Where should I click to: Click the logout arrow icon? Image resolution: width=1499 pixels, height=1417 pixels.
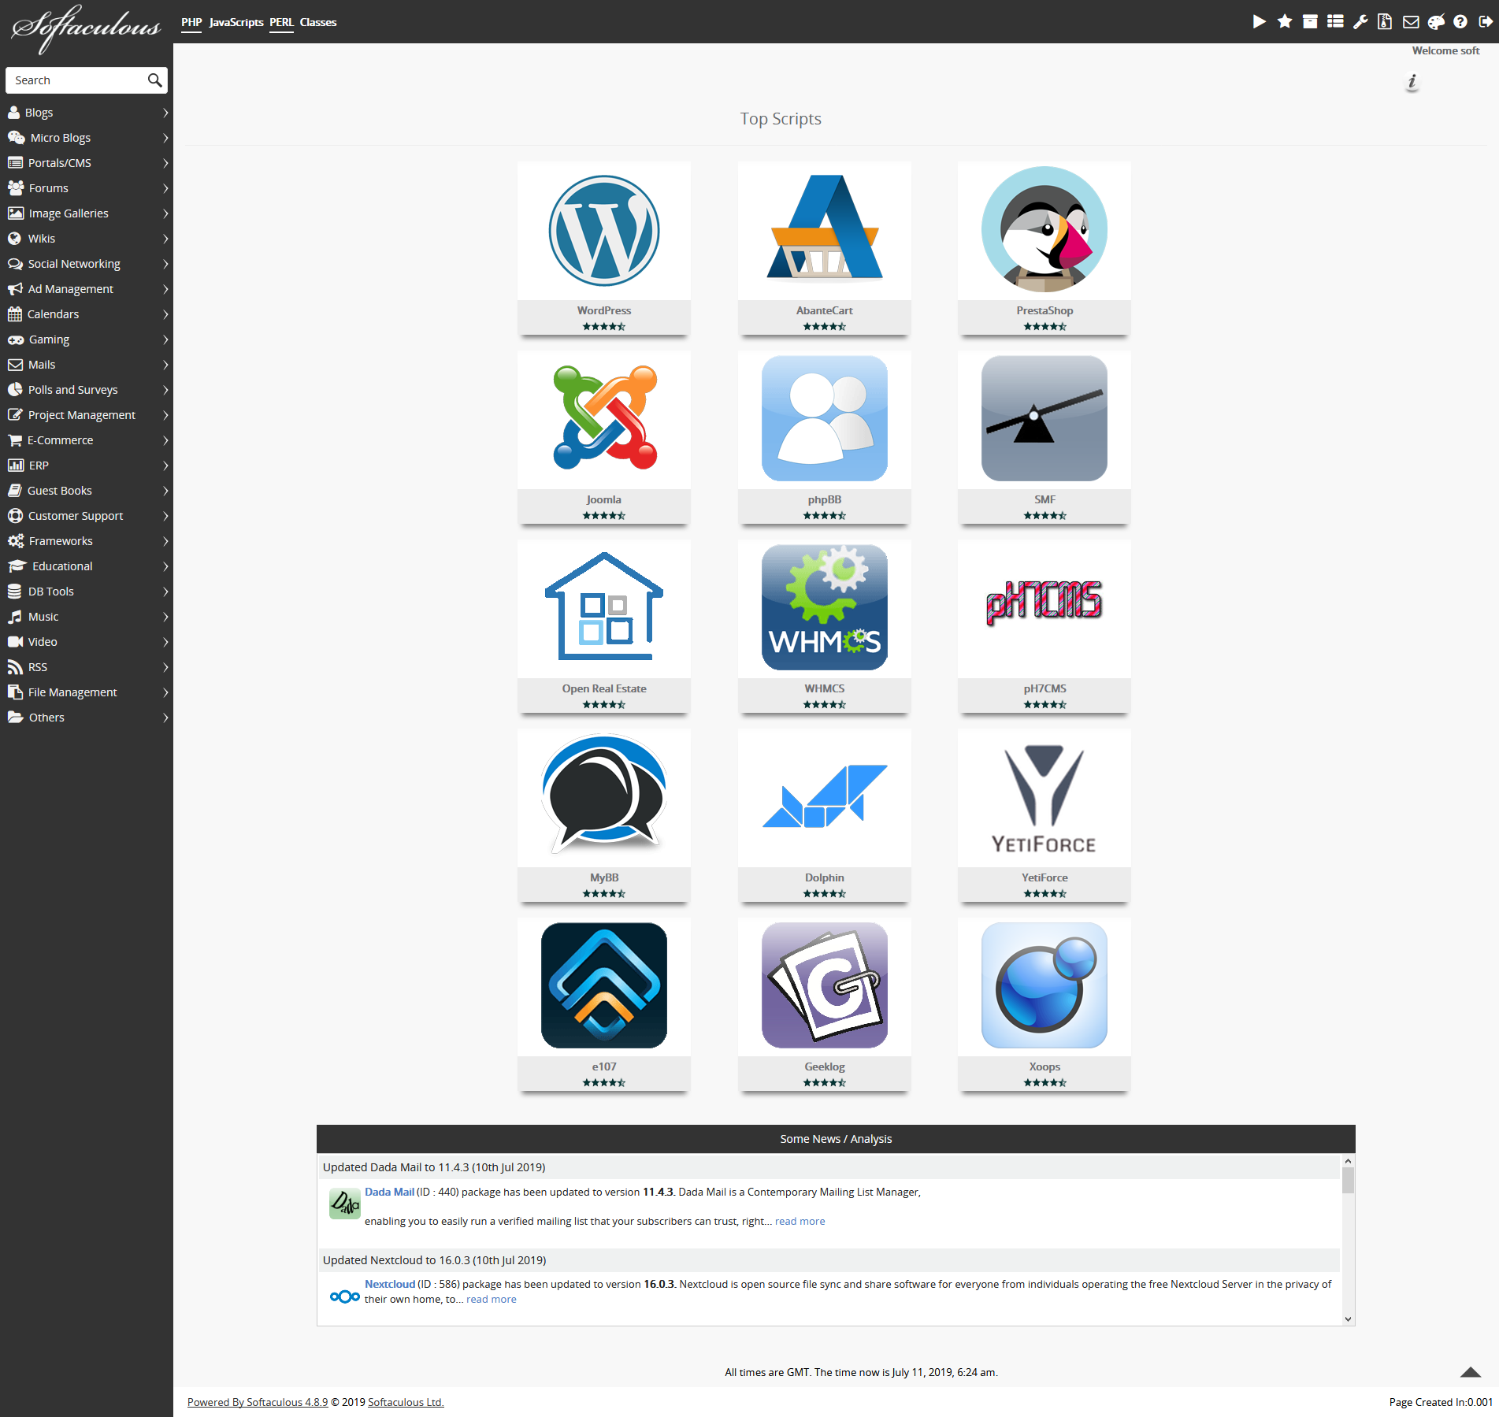(x=1486, y=22)
